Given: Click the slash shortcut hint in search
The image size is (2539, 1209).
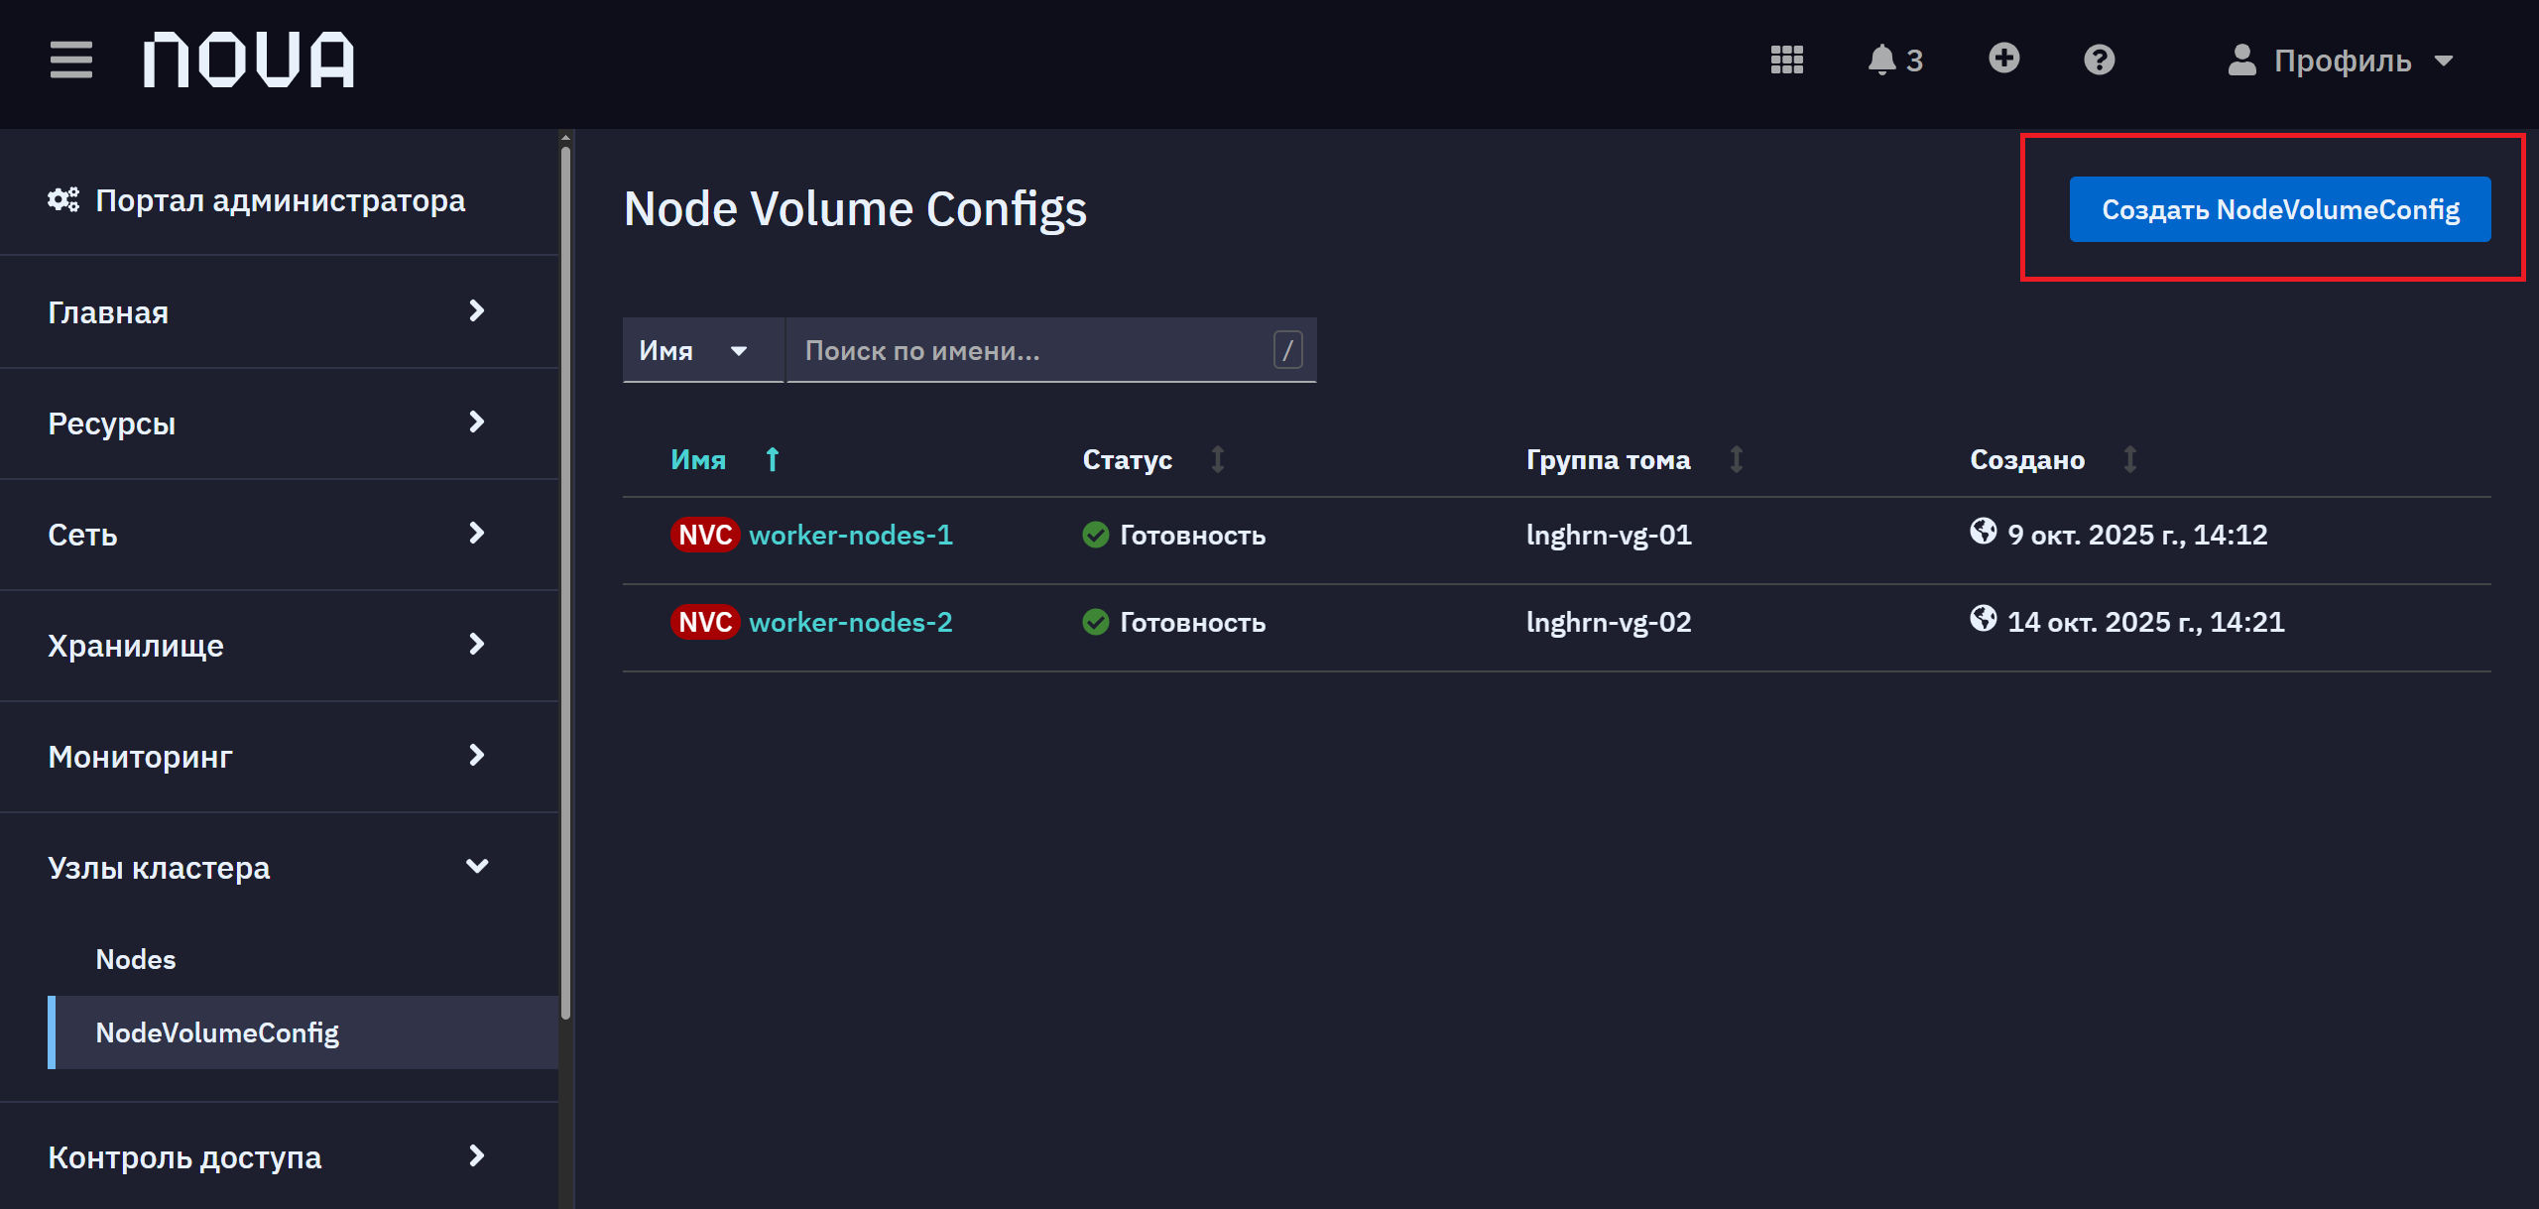Looking at the screenshot, I should pos(1287,350).
